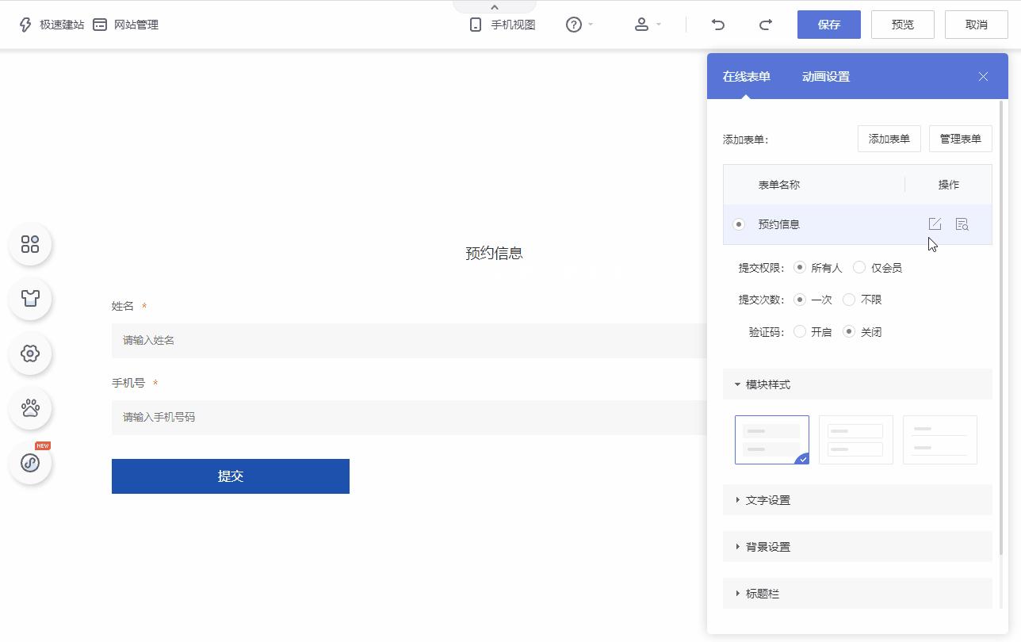Switch to 在线表单 tab

coord(746,77)
